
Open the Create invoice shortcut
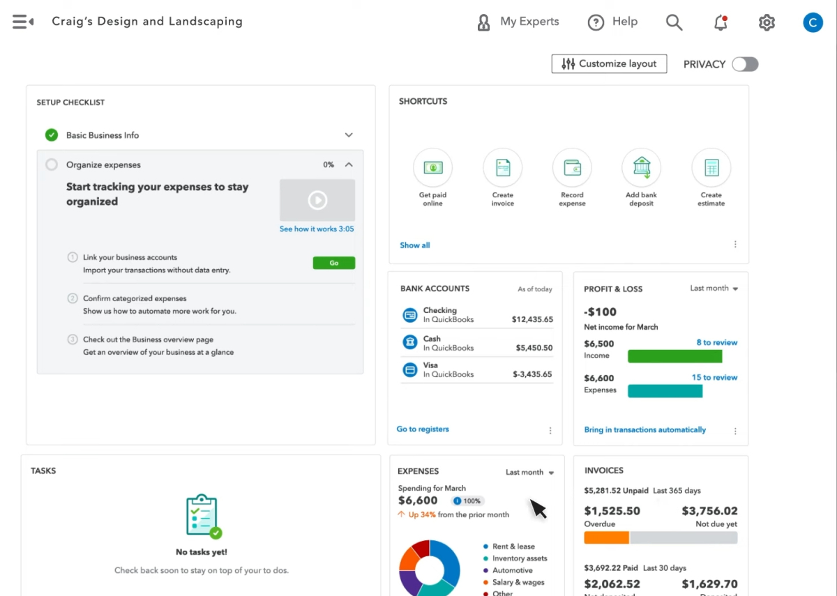(x=502, y=168)
